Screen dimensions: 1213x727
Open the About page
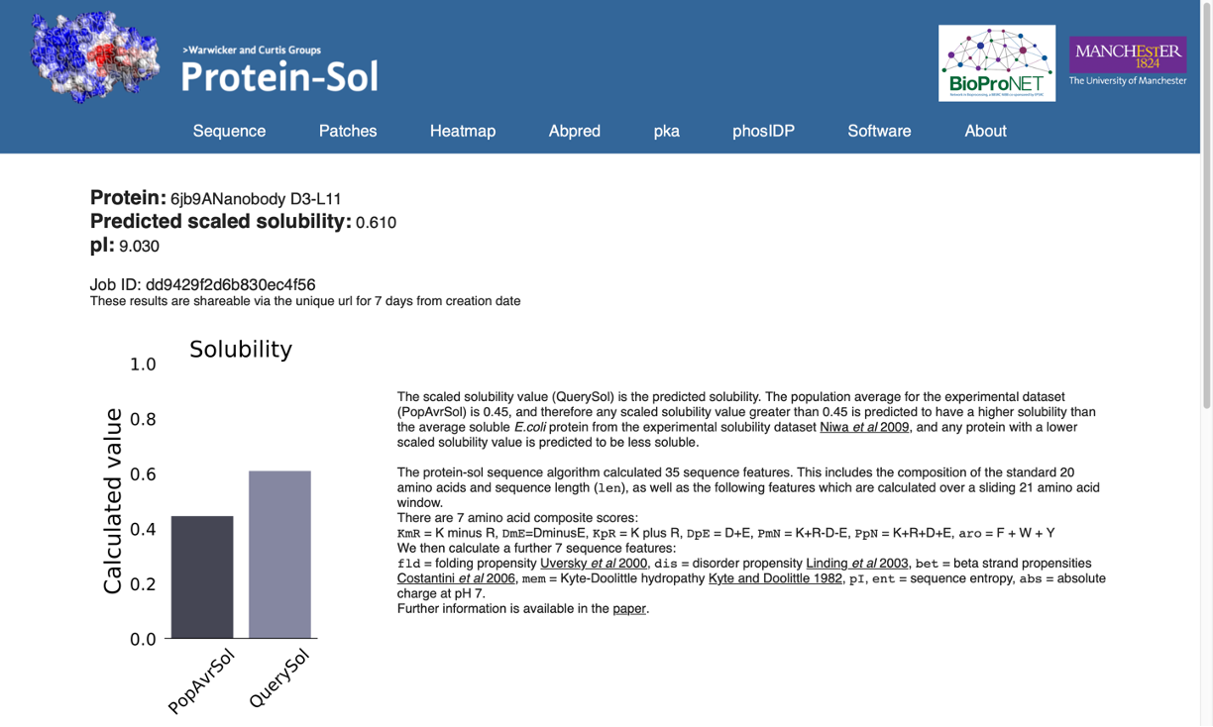(x=985, y=130)
